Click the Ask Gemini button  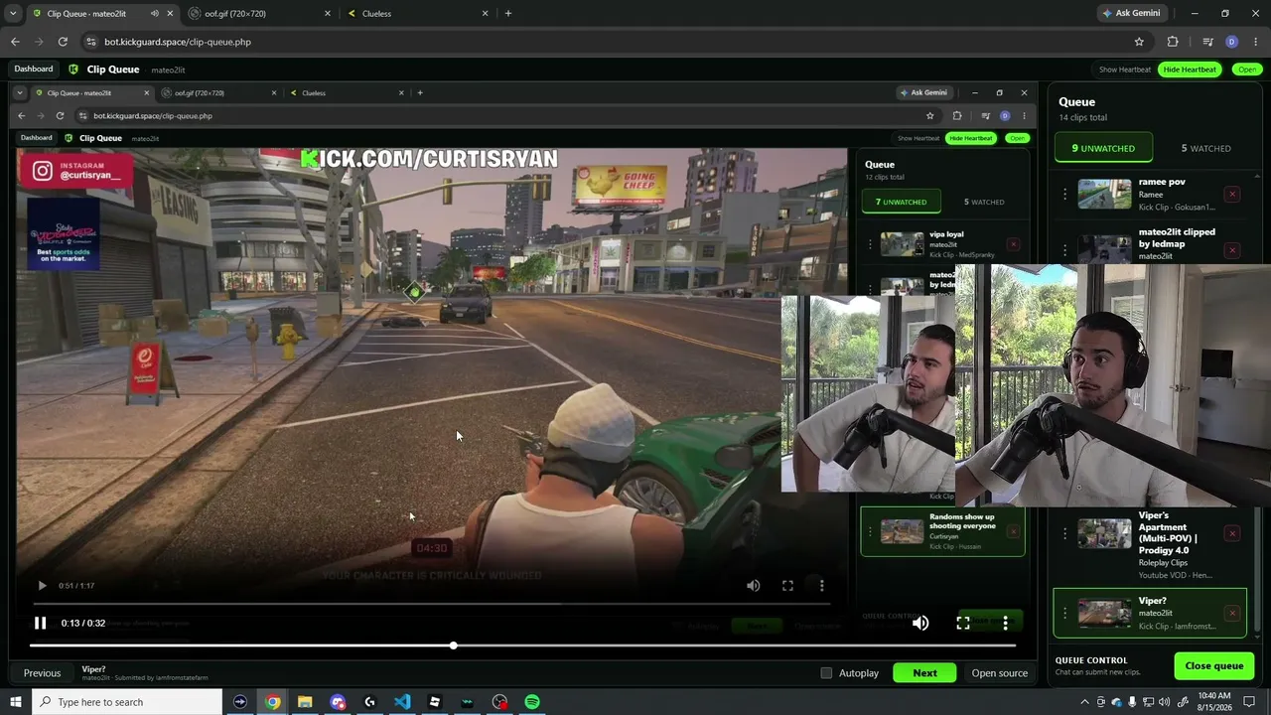tap(1131, 14)
